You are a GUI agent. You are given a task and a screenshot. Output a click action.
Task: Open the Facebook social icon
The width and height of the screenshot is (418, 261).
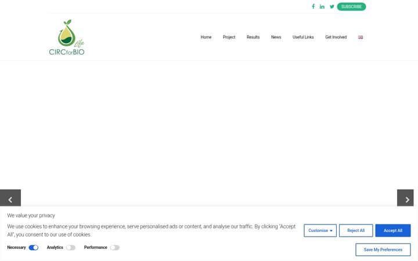tap(313, 6)
